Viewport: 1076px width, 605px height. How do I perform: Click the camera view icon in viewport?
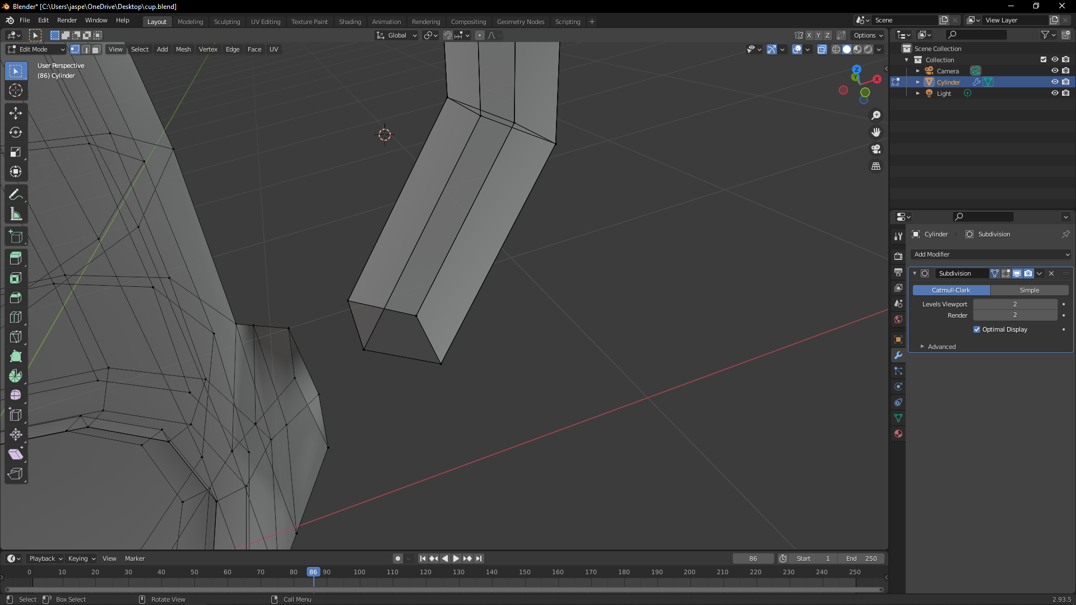tap(876, 149)
